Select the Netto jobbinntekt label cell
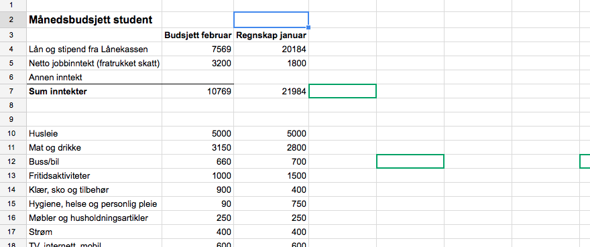The width and height of the screenshot is (590, 247). 94,63
